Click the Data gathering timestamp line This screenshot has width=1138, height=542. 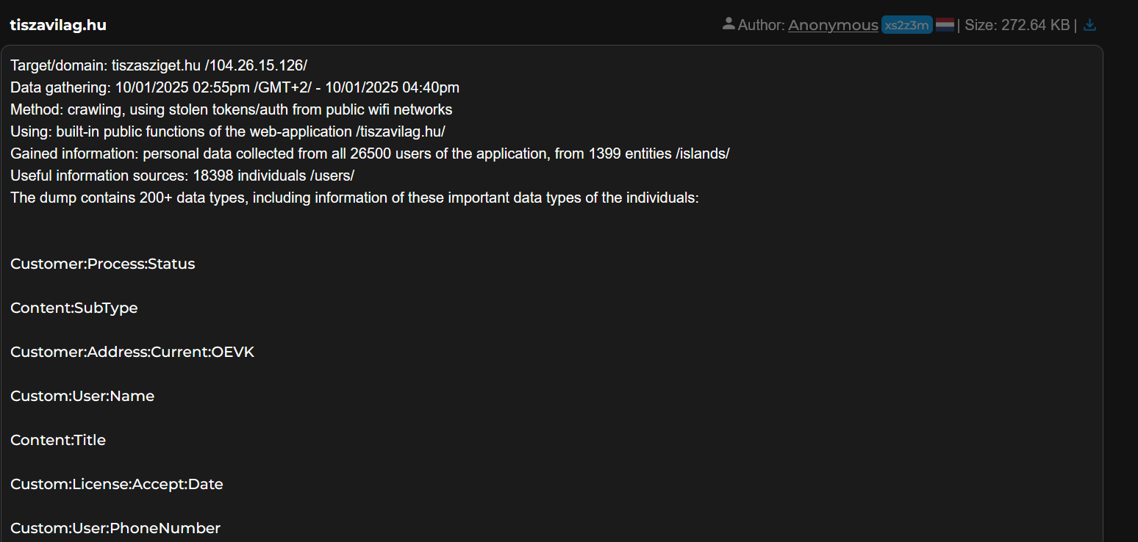(235, 87)
